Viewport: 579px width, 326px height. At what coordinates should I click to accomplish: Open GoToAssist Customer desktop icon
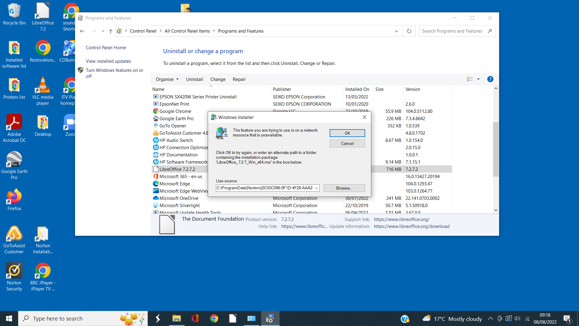coord(14,240)
